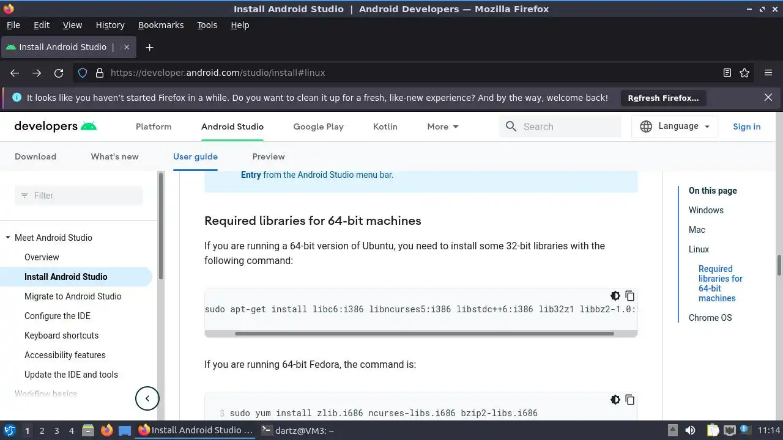
Task: Collapse the left sidebar with the chevron button
Action: pyautogui.click(x=147, y=398)
